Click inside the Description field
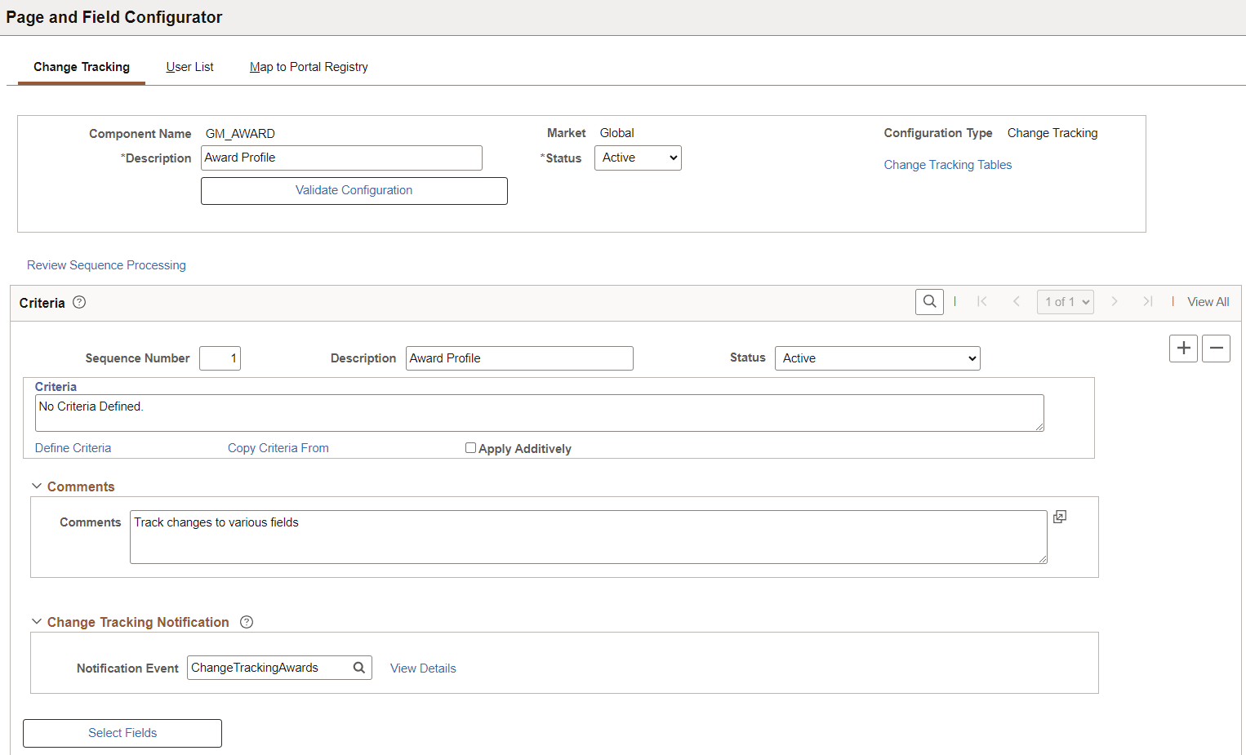1246x755 pixels. pos(341,158)
